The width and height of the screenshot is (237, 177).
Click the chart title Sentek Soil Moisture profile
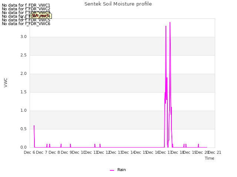click(x=118, y=4)
